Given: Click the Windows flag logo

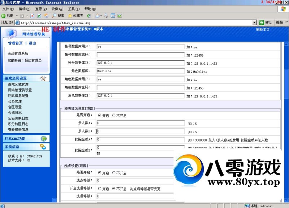Looking at the screenshot, I should pos(283,9).
